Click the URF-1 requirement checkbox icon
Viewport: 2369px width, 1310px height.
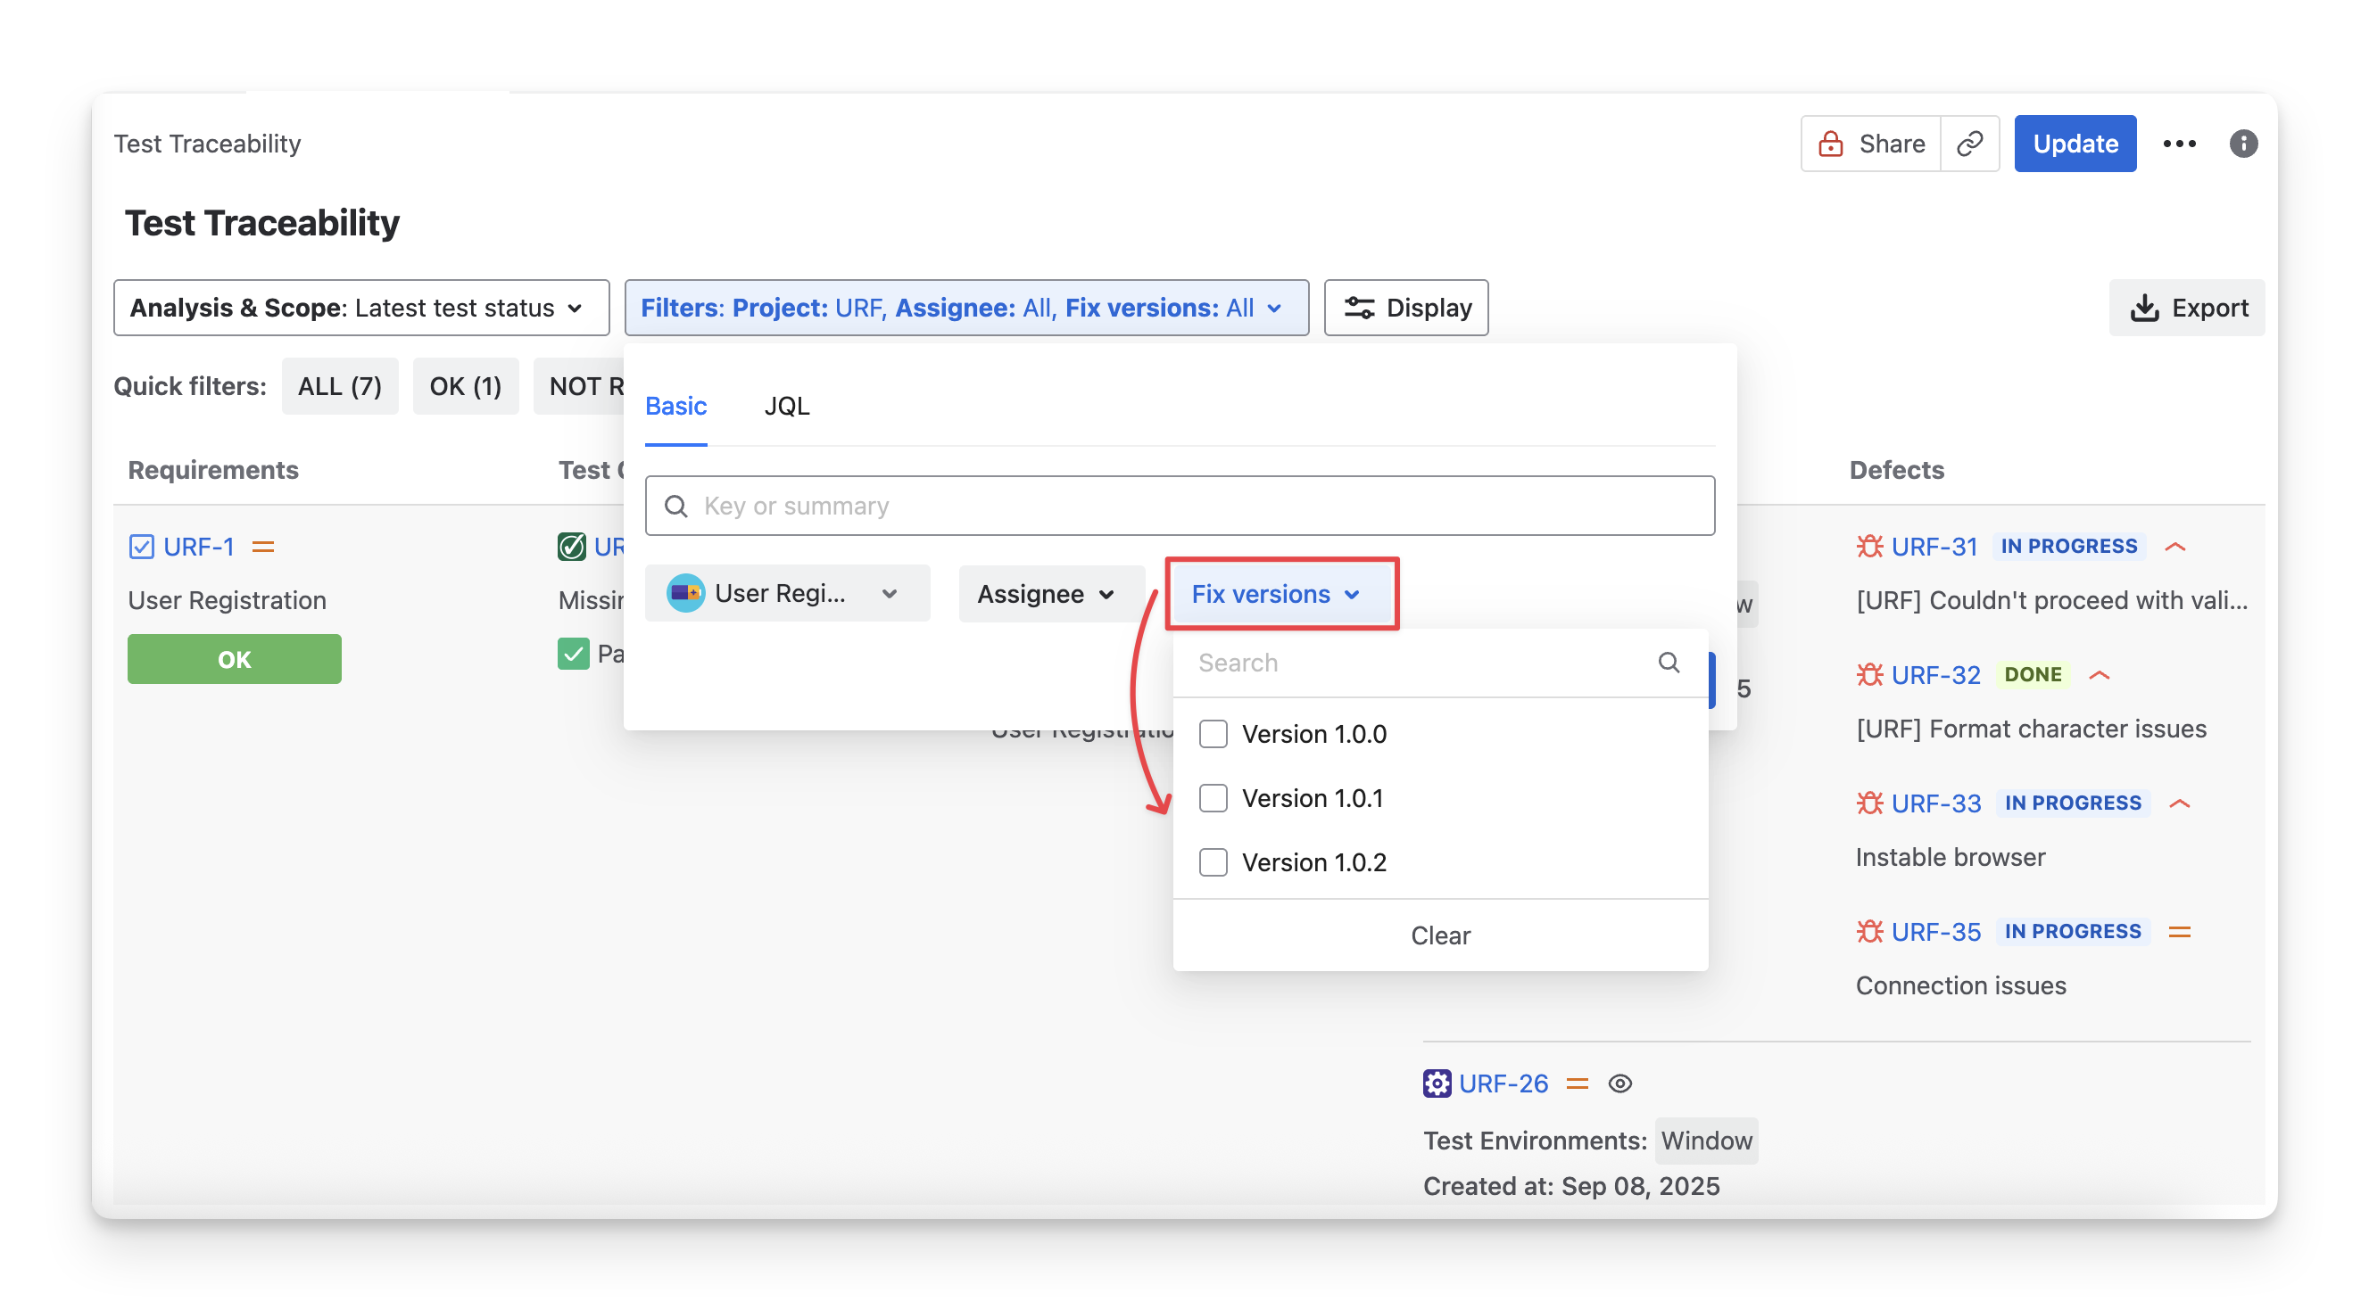[142, 547]
